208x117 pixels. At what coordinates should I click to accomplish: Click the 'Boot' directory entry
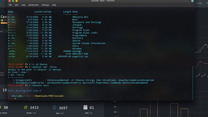(75, 19)
